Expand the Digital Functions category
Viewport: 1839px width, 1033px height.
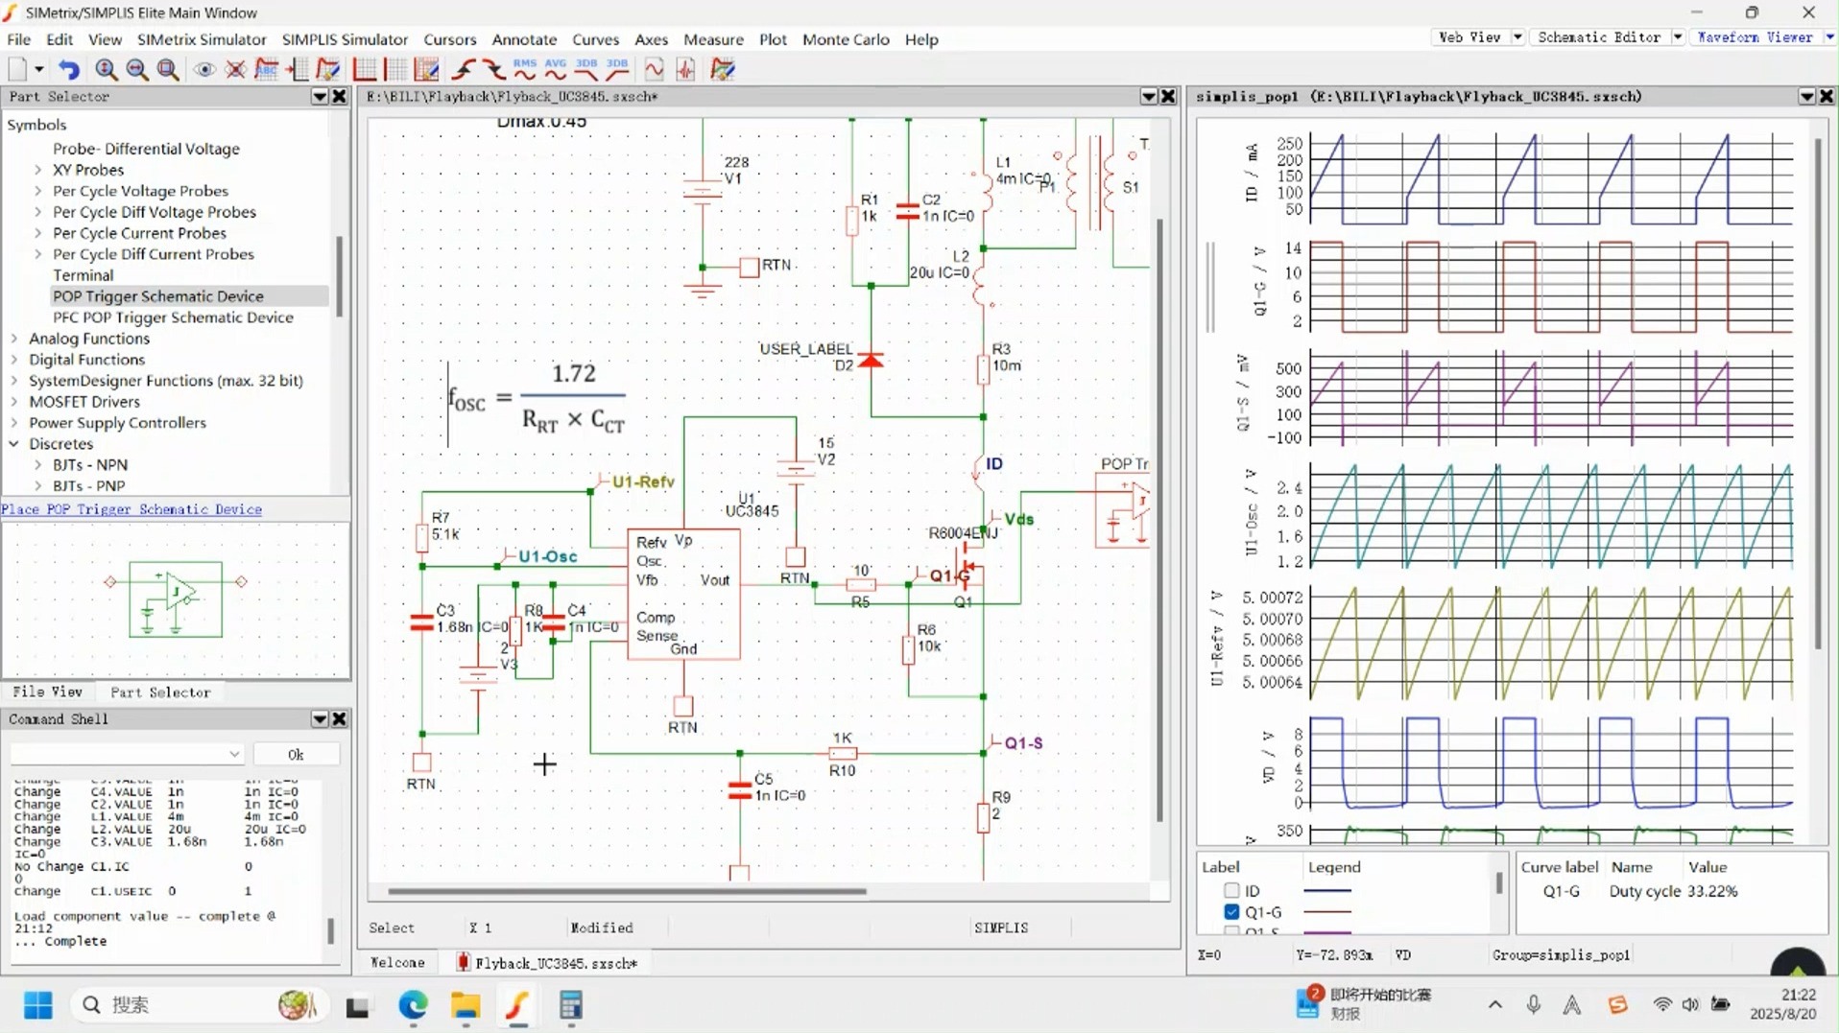click(14, 360)
